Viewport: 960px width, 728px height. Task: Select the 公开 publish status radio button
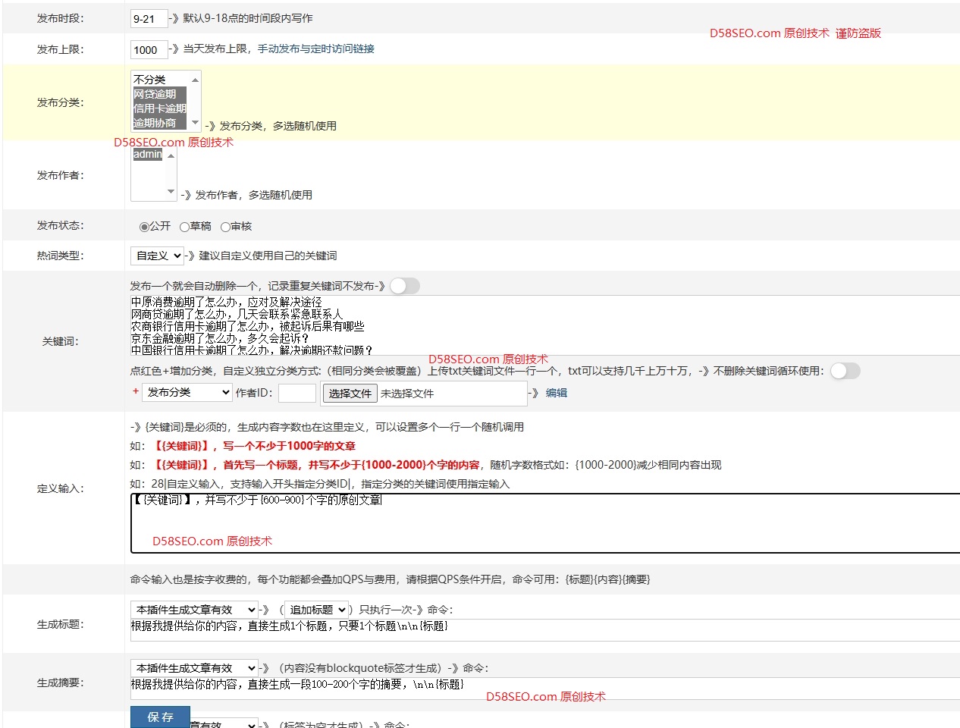(143, 226)
